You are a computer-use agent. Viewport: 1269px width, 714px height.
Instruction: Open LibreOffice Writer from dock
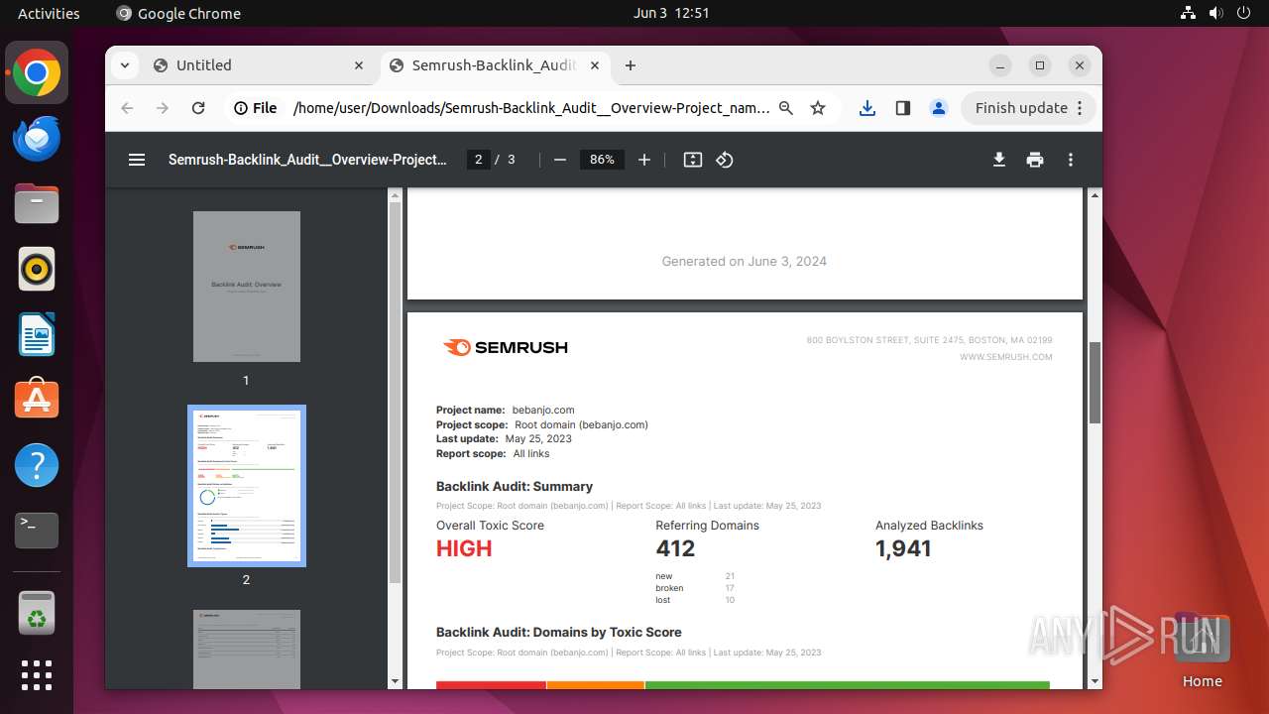point(37,334)
